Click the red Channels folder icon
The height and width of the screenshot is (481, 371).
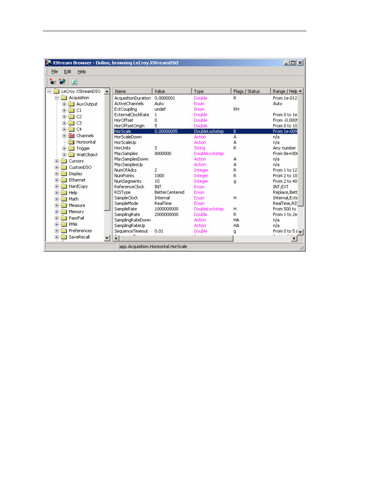click(72, 136)
